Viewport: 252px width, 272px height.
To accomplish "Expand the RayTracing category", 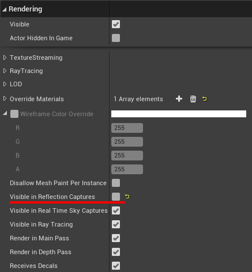I will pyautogui.click(x=5, y=71).
